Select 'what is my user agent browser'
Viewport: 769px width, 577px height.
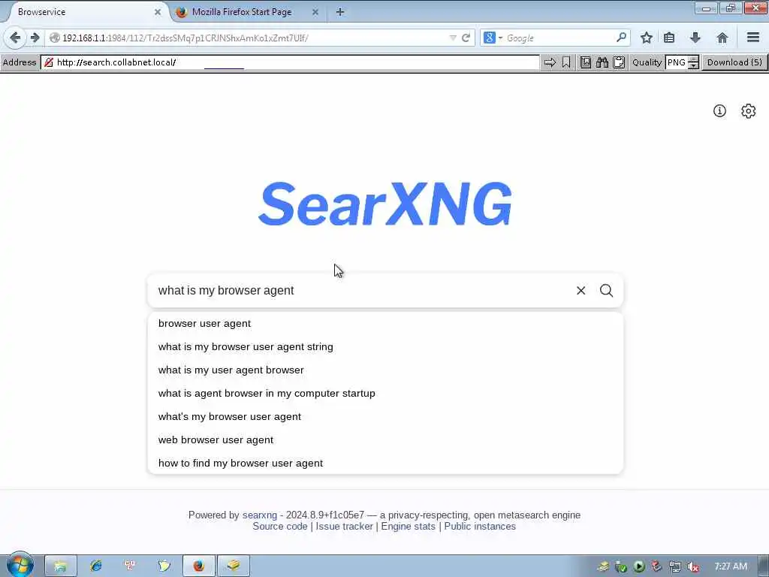(385, 370)
